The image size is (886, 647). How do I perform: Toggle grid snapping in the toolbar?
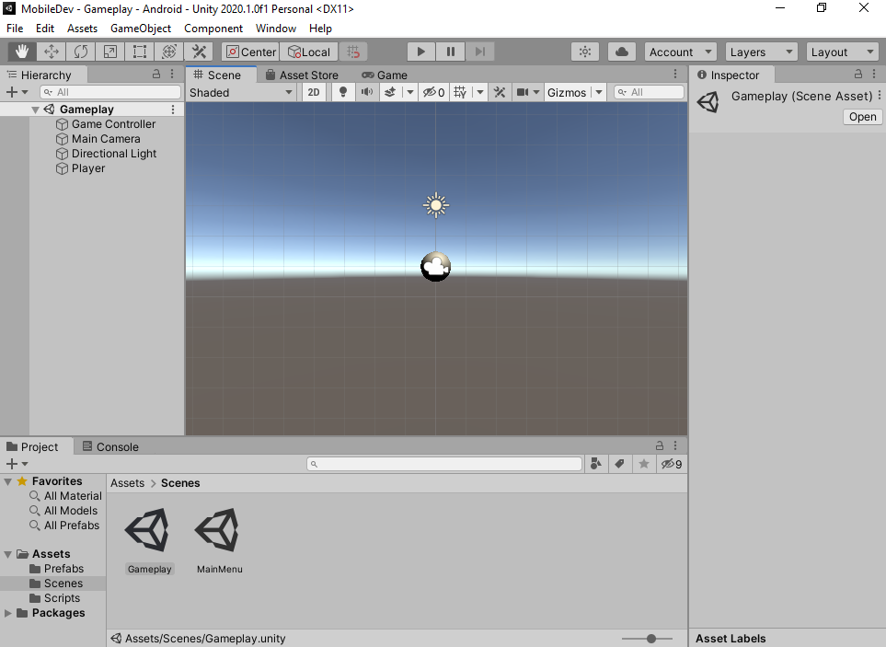pyautogui.click(x=353, y=52)
